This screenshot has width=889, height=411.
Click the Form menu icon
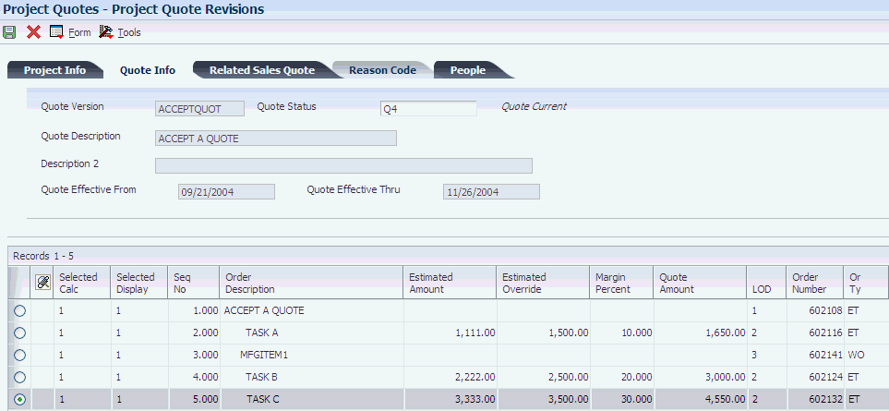56,32
